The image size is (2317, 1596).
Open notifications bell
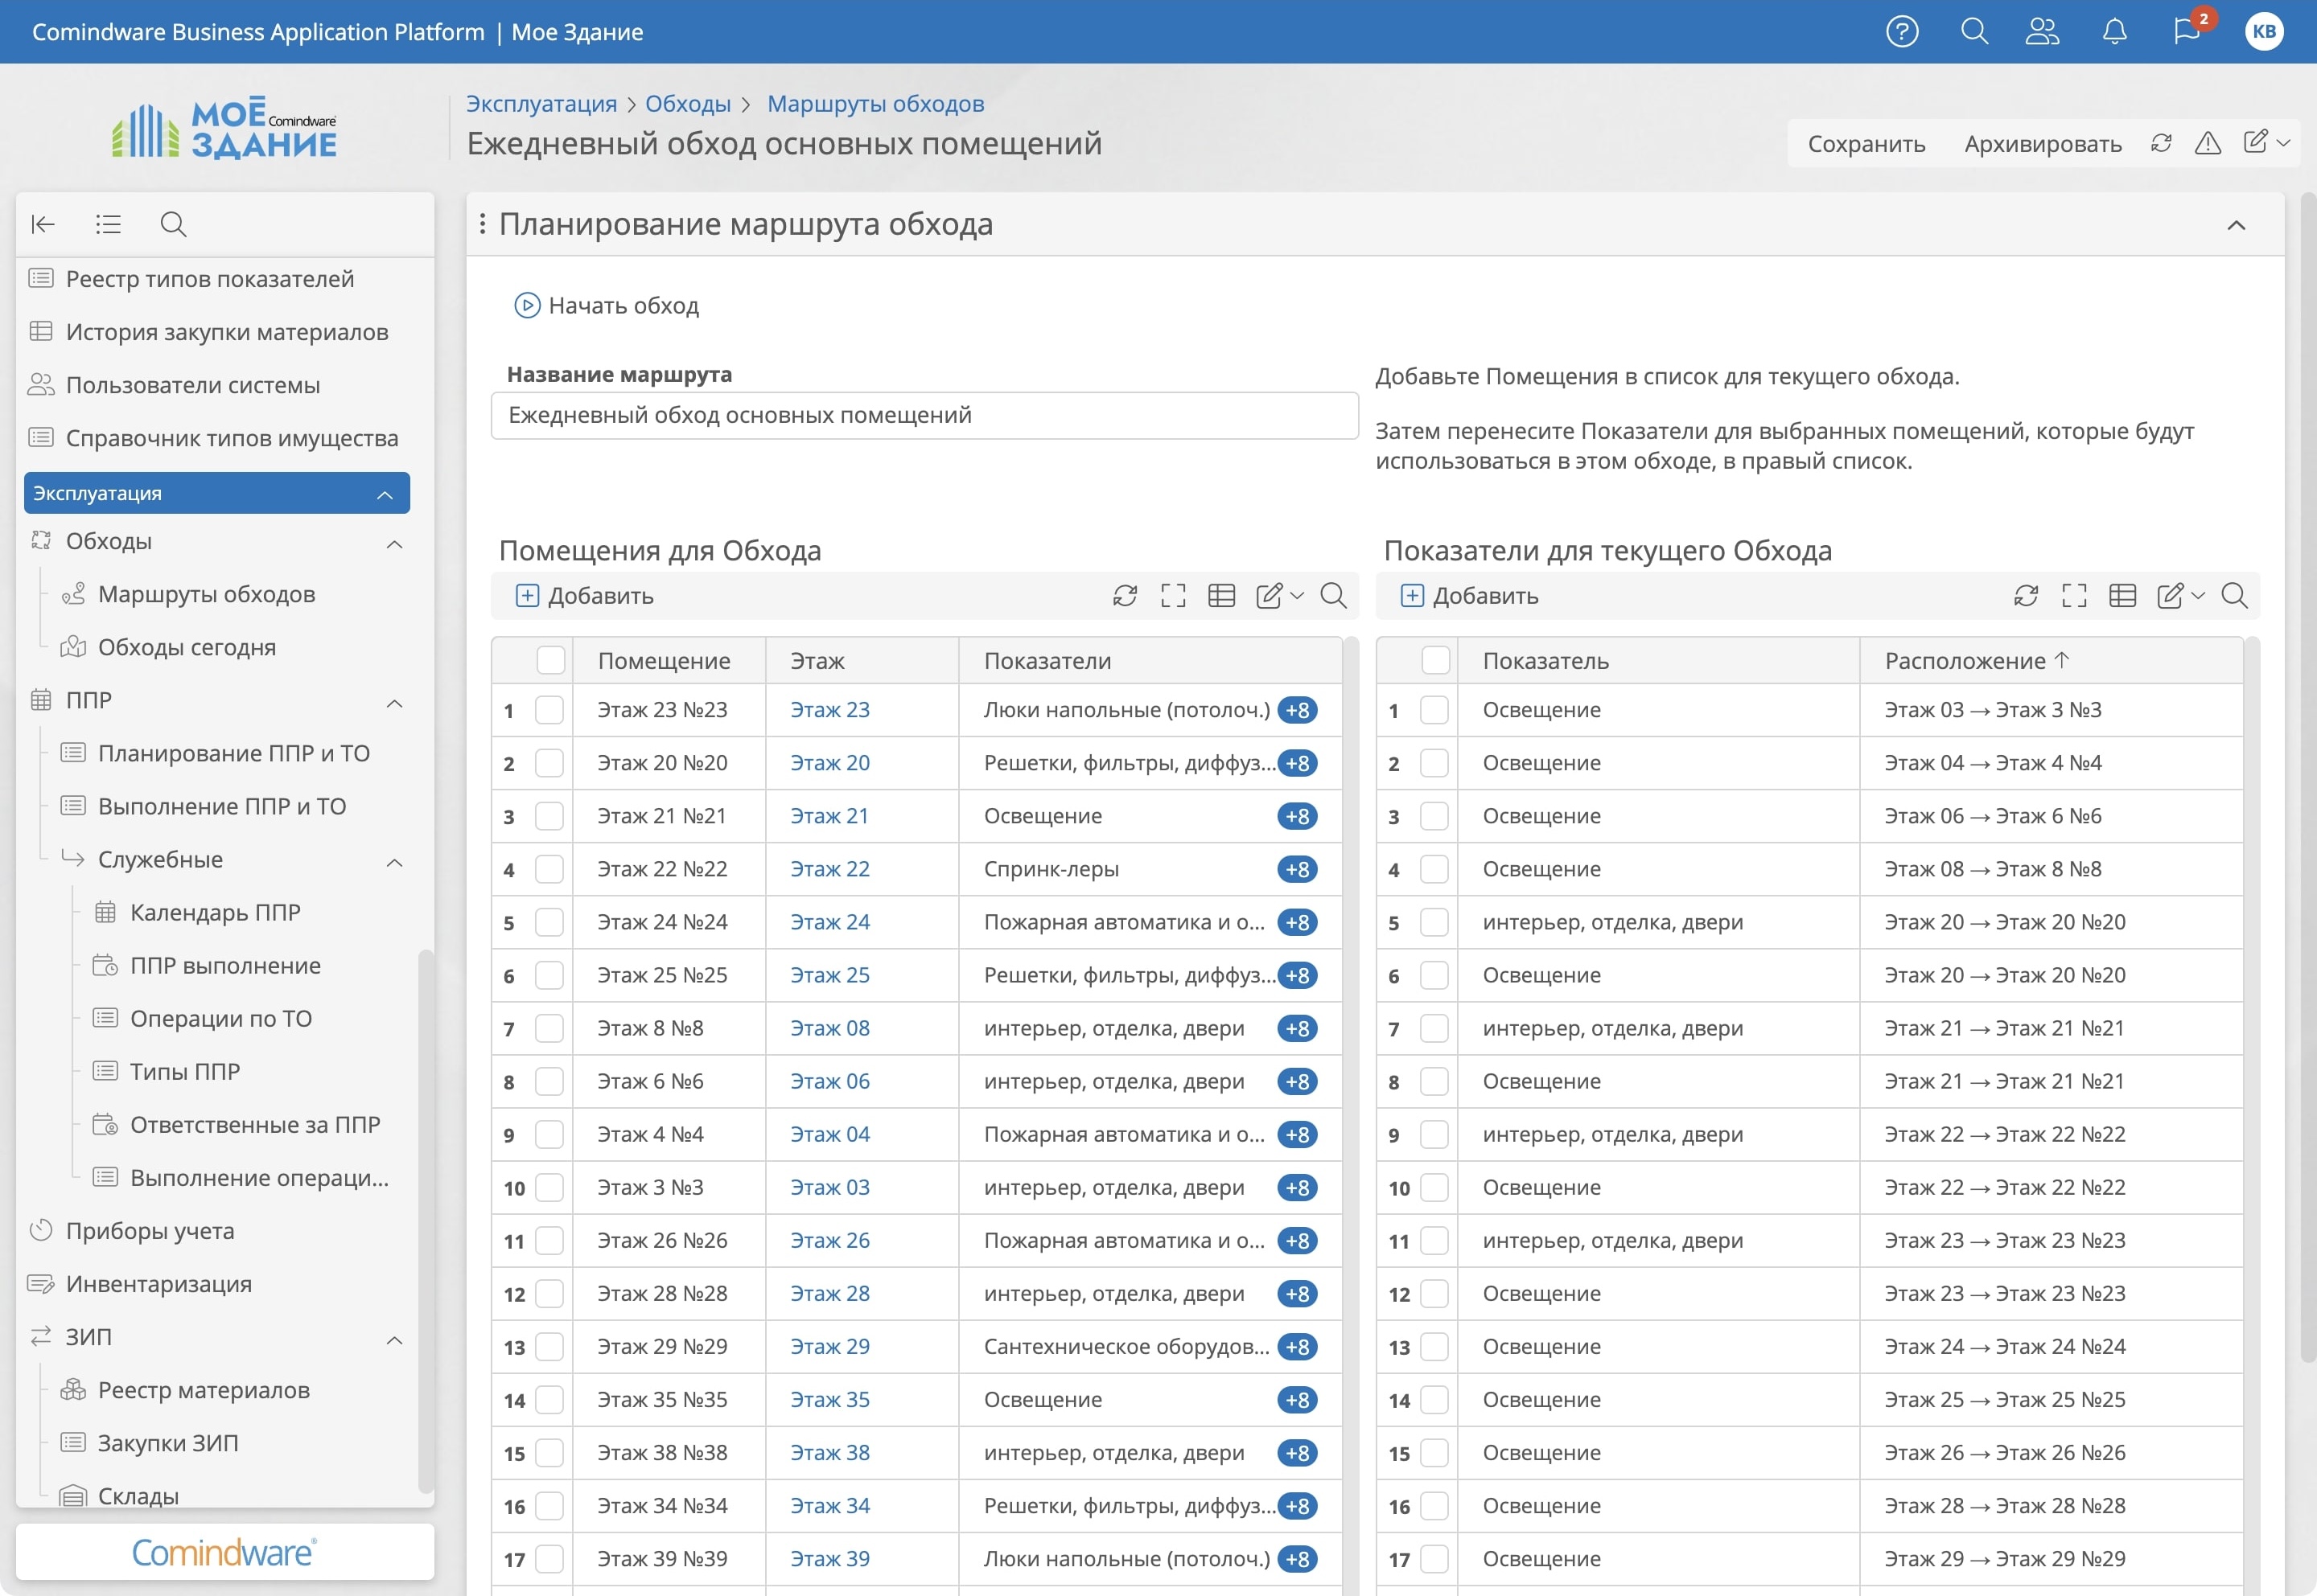point(2114,32)
